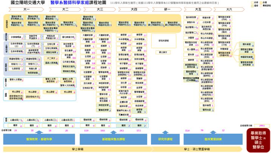Viewport: 271px width, 153px height.
Task: Select the 化學原理 course box
Action: (x=16, y=69)
